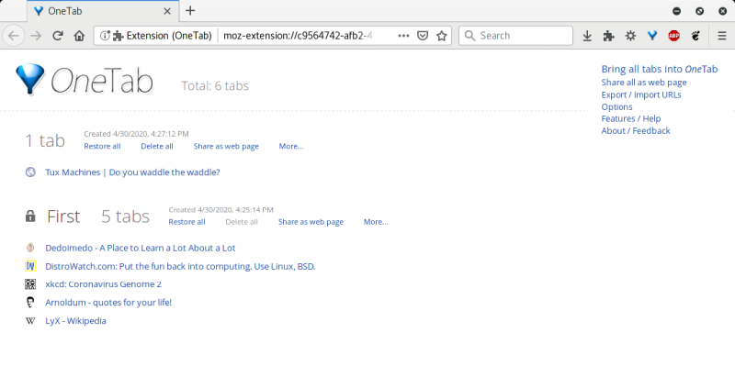Open the Tux Machines saved tab
Image resolution: width=735 pixels, height=377 pixels.
pos(132,172)
